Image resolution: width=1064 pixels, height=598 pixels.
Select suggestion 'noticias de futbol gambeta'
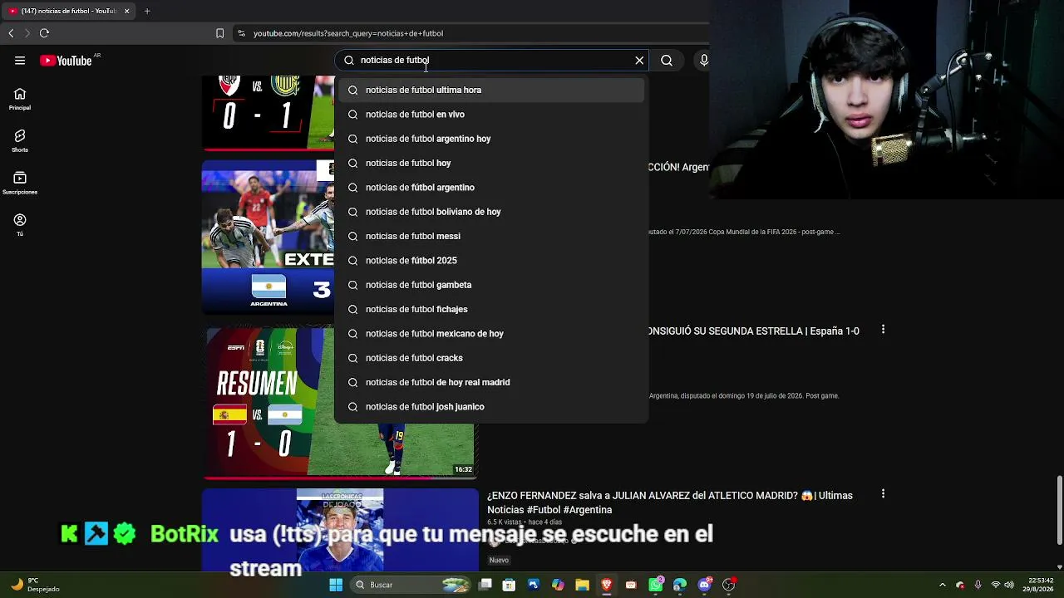[x=491, y=285]
